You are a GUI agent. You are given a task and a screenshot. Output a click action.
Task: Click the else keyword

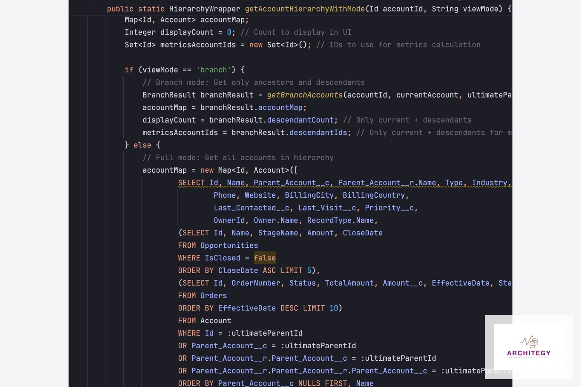coord(142,145)
